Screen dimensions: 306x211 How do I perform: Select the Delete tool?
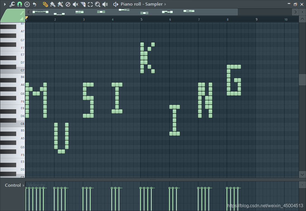68,4
